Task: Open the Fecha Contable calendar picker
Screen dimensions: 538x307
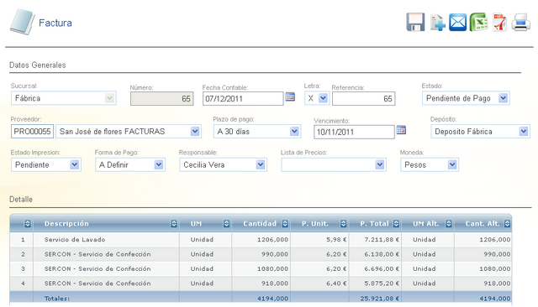Action: click(x=290, y=96)
